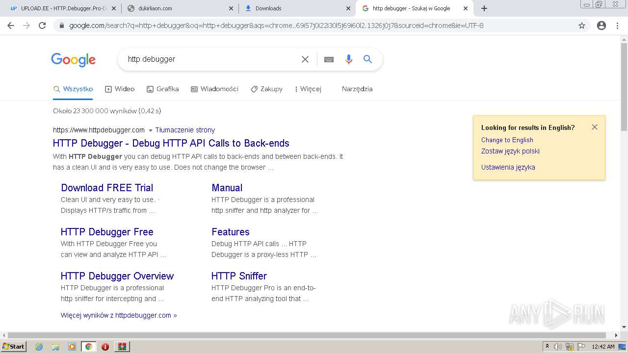Image resolution: width=628 pixels, height=353 pixels.
Task: Open Ustawienia języka link
Action: [x=508, y=167]
